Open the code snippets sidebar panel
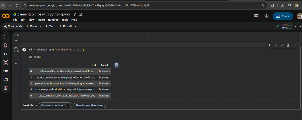Screen dimensions: 302x120 [6, 54]
